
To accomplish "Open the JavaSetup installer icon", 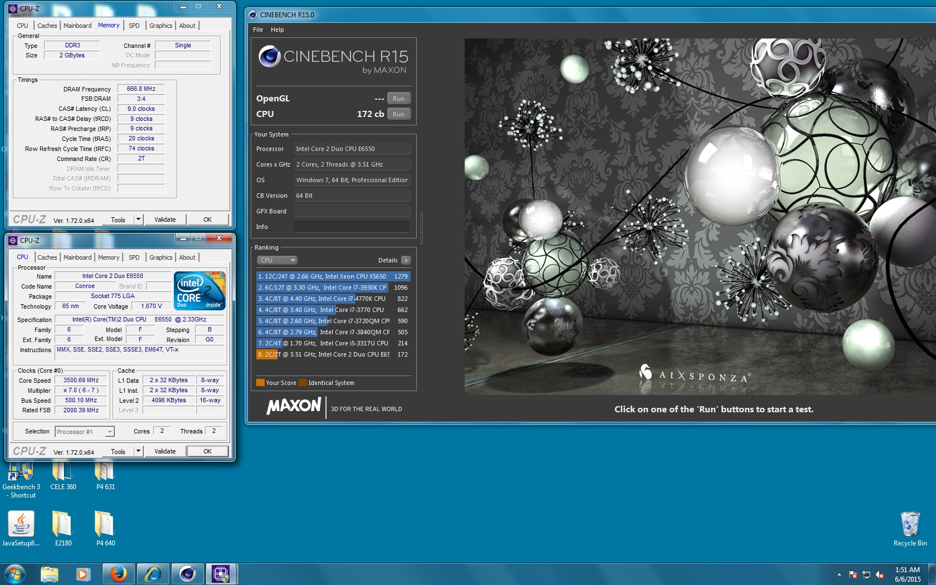I will (21, 528).
